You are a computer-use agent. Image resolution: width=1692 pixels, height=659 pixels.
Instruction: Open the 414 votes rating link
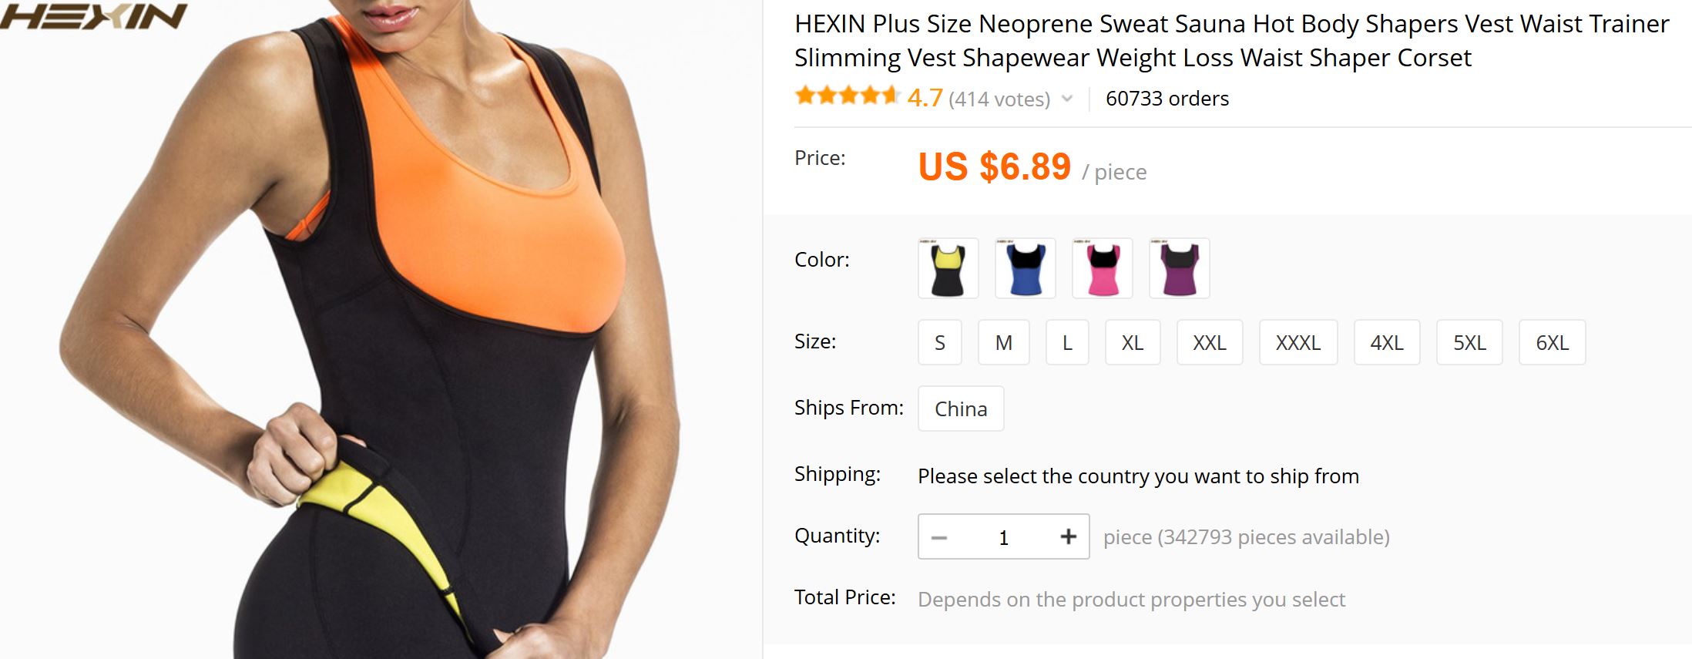[999, 99]
